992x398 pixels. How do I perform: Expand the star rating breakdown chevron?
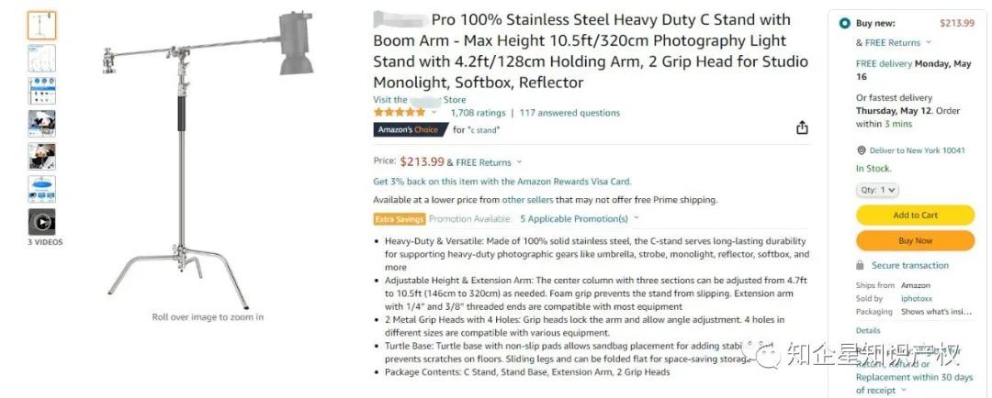435,113
